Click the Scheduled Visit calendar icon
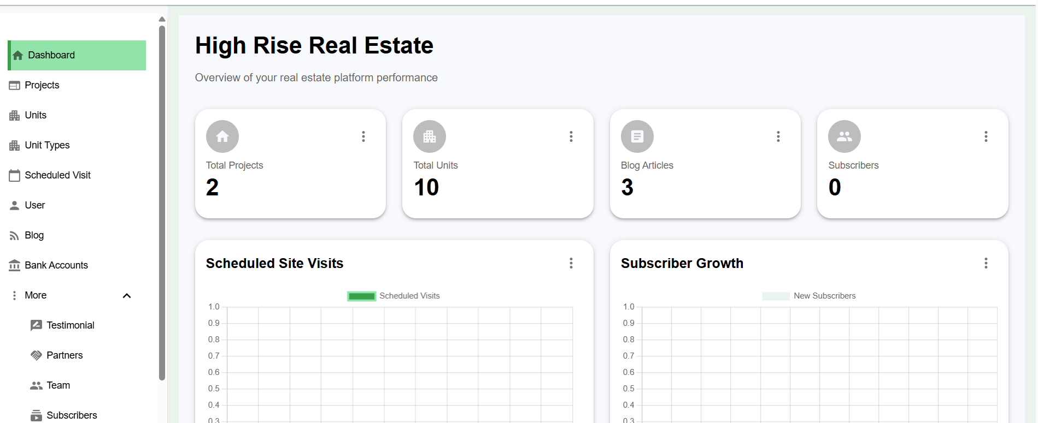 click(15, 175)
